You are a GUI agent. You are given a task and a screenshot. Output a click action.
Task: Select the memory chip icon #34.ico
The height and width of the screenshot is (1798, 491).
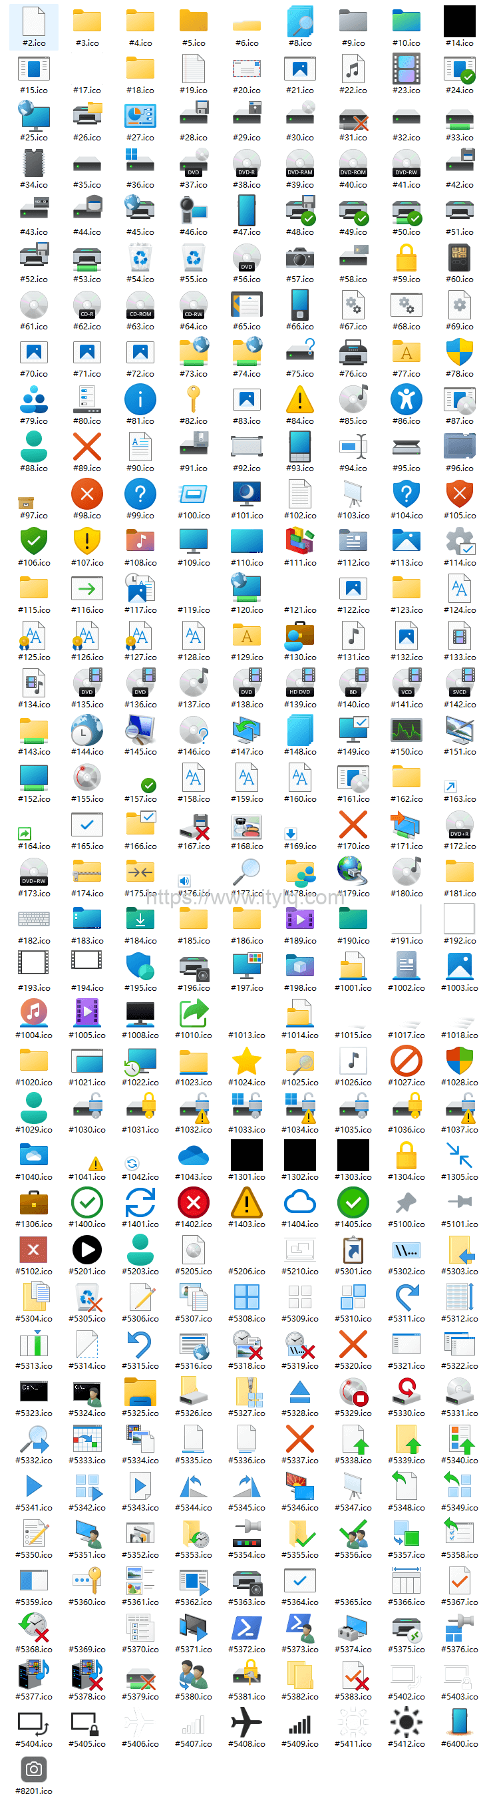(33, 163)
